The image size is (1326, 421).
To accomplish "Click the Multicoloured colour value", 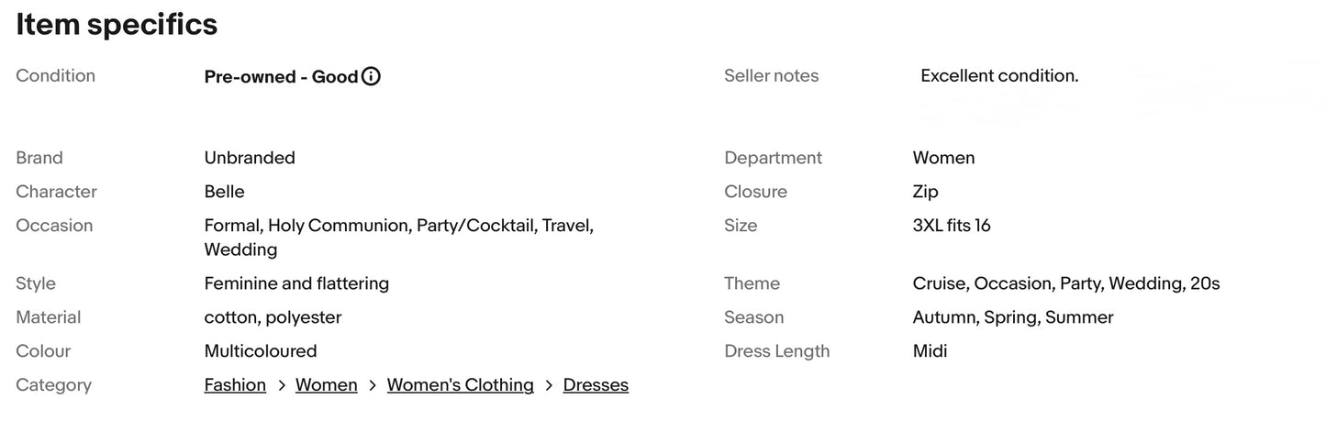I will [x=261, y=351].
